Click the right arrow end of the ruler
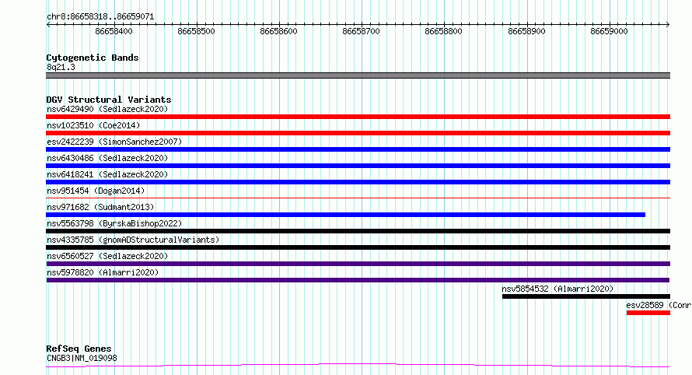 (x=668, y=24)
